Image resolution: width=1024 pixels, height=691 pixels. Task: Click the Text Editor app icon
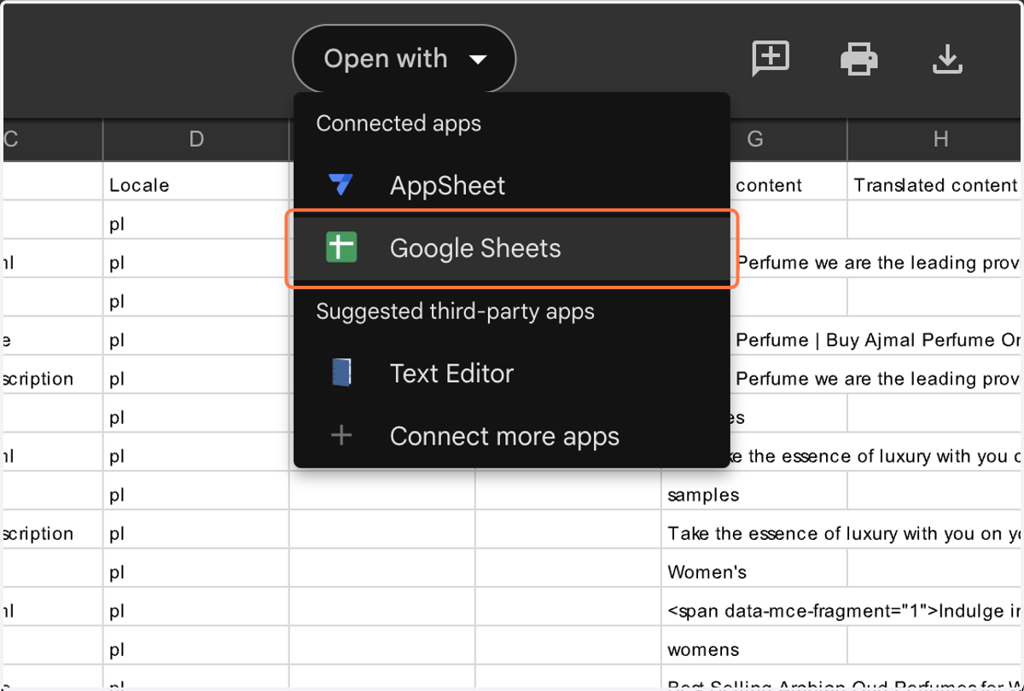[x=341, y=373]
